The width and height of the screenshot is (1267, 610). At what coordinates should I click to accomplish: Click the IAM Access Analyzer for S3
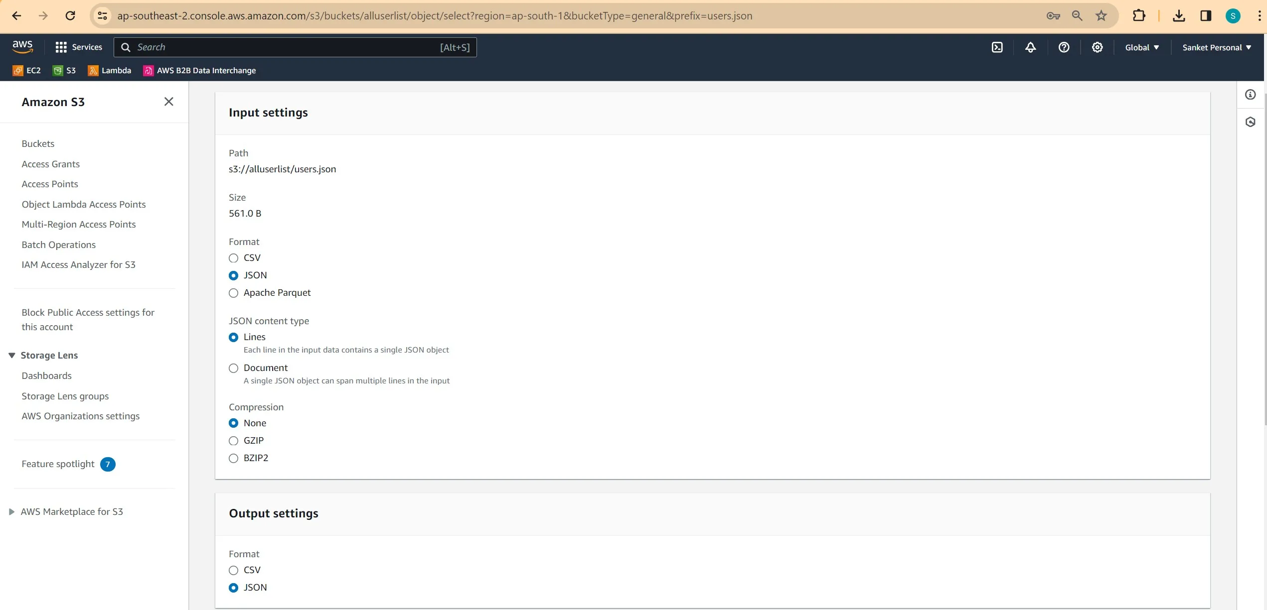[x=78, y=264]
